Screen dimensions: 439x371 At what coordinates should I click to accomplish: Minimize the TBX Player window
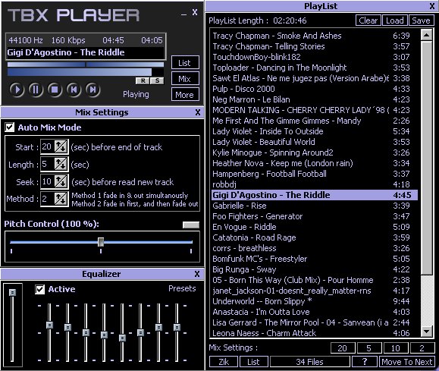183,14
